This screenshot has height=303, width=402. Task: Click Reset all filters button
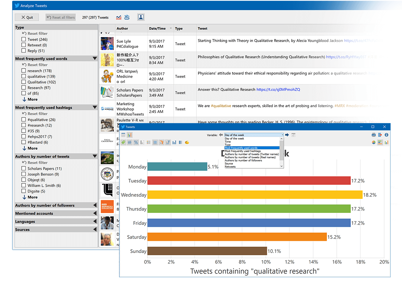61,17
